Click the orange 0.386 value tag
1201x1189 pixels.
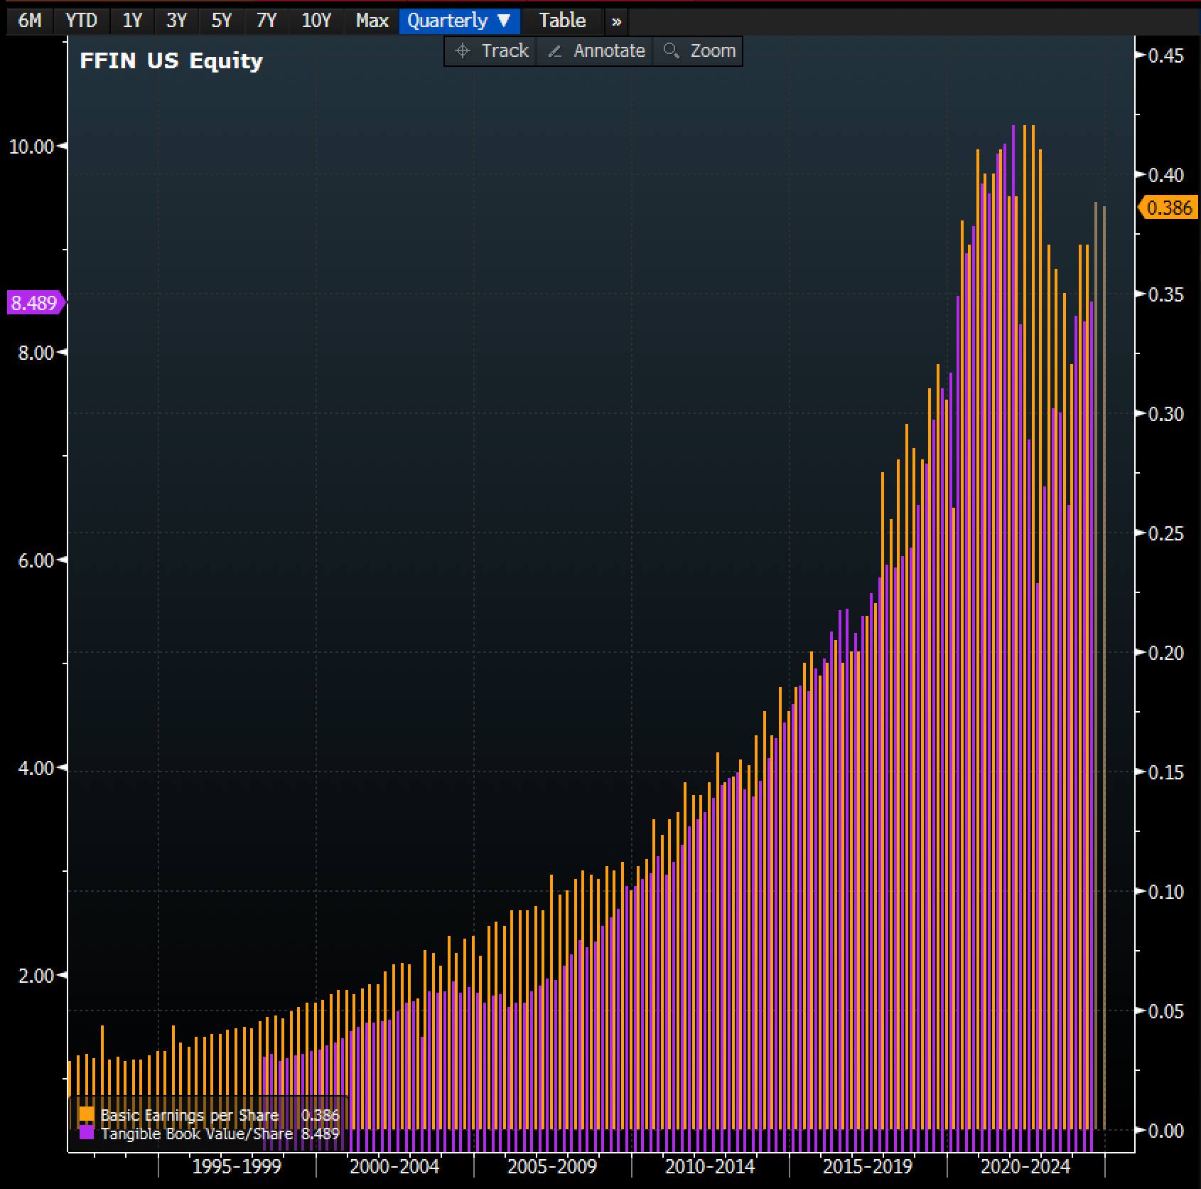(x=1170, y=208)
